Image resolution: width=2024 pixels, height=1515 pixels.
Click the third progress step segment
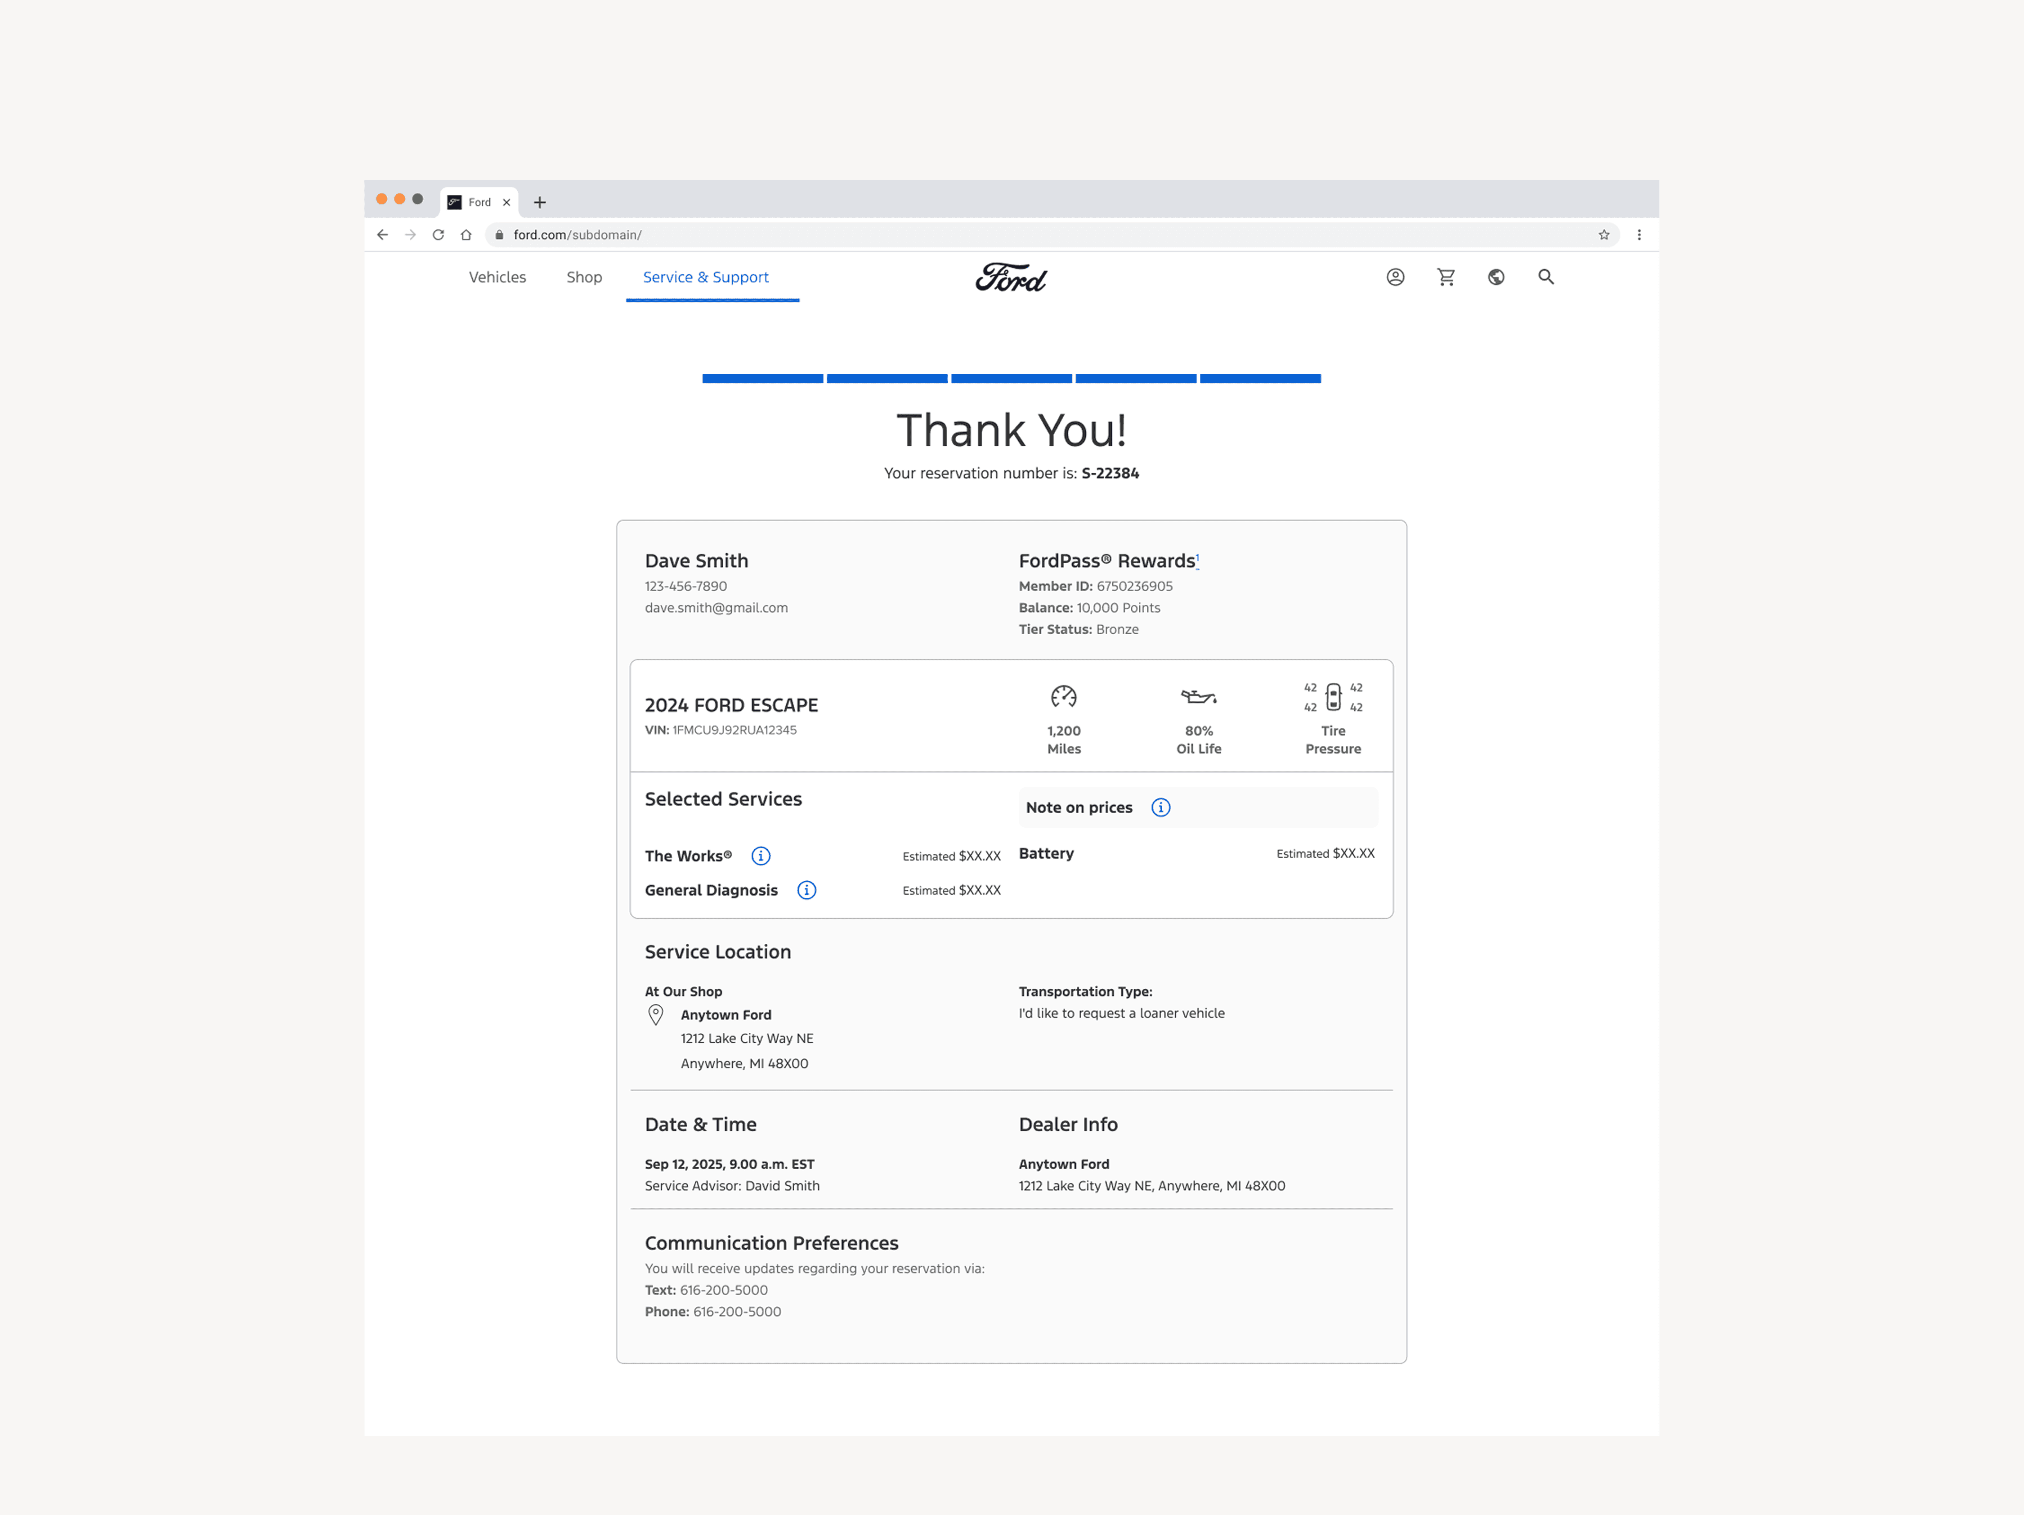(1011, 379)
